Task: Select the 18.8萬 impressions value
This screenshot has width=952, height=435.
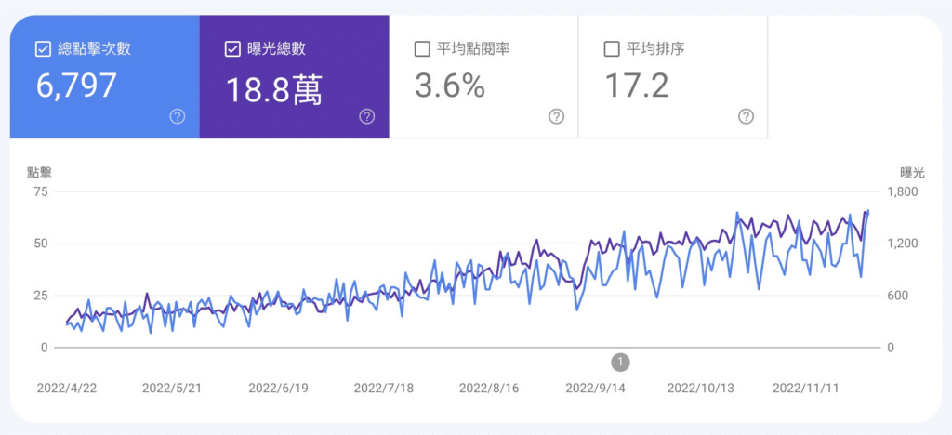Action: click(274, 88)
